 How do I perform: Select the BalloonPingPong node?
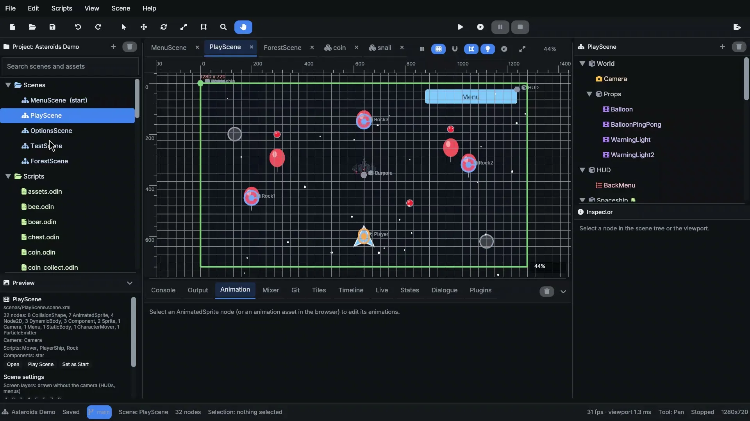[x=661, y=124]
